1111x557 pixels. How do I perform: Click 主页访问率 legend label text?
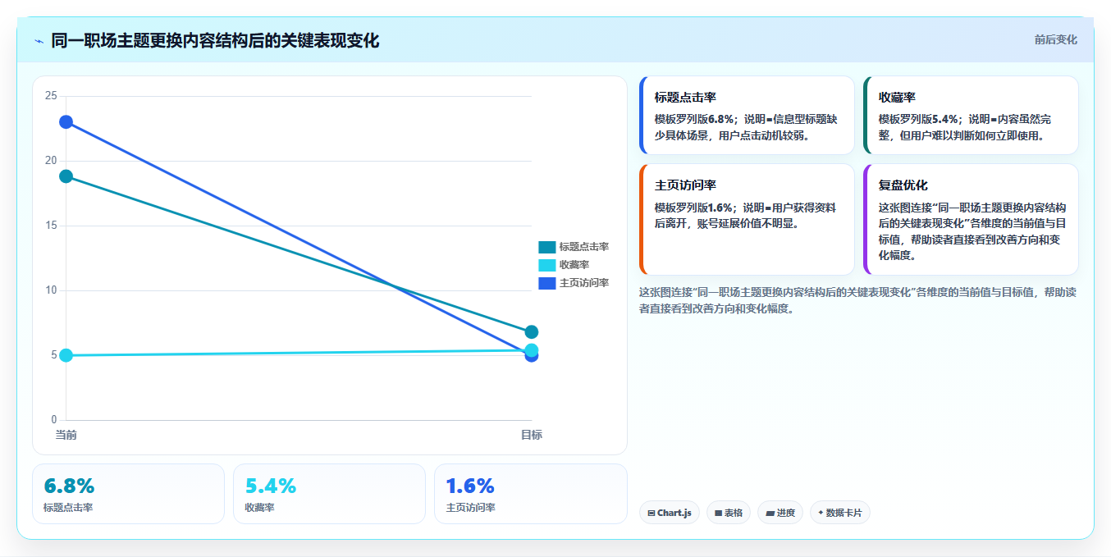pos(584,283)
